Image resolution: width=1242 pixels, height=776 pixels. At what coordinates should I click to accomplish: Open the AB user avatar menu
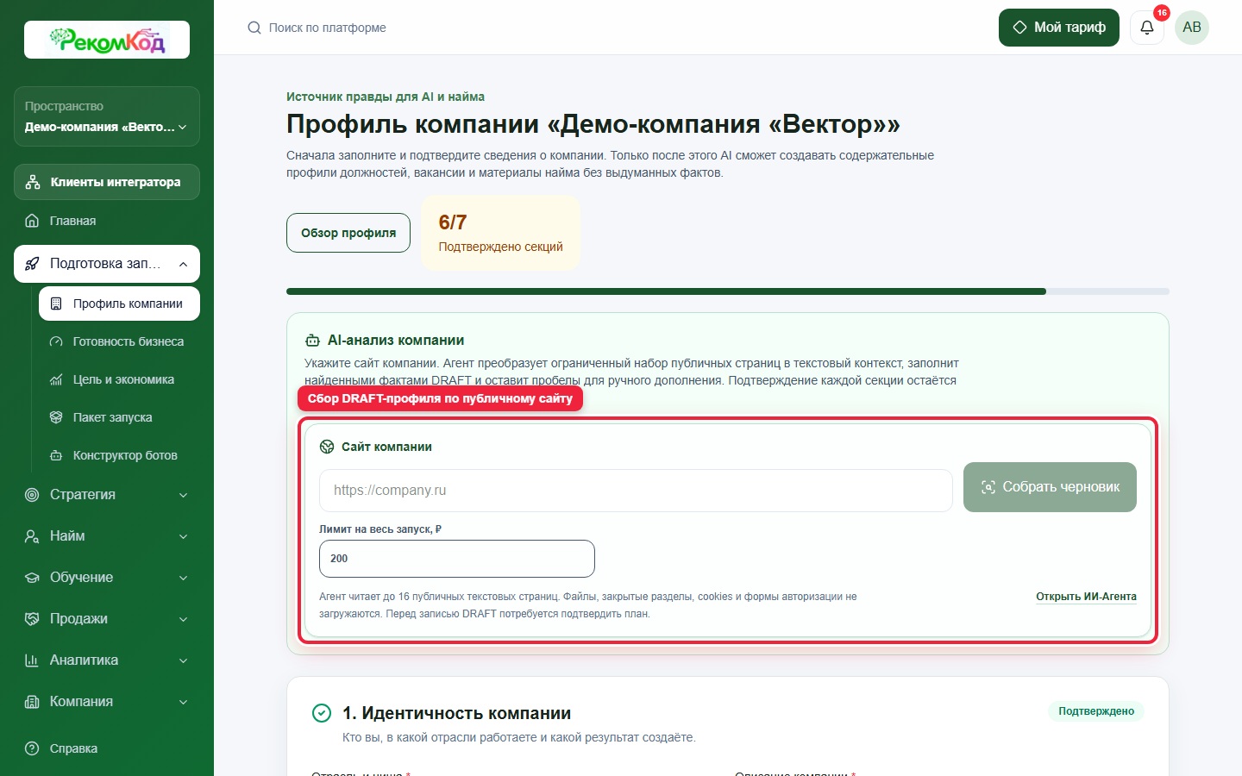pos(1192,28)
